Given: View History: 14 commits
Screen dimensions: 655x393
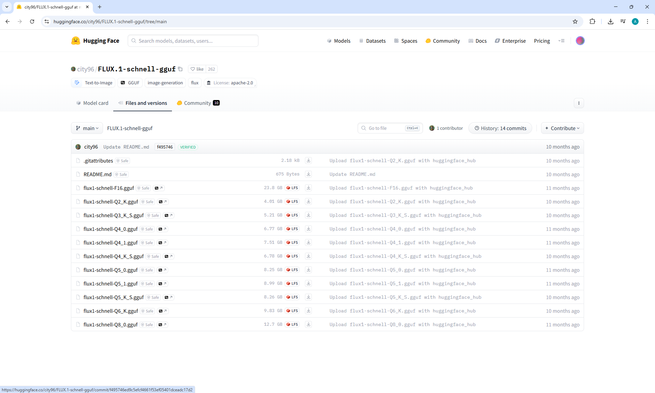Looking at the screenshot, I should (x=500, y=128).
